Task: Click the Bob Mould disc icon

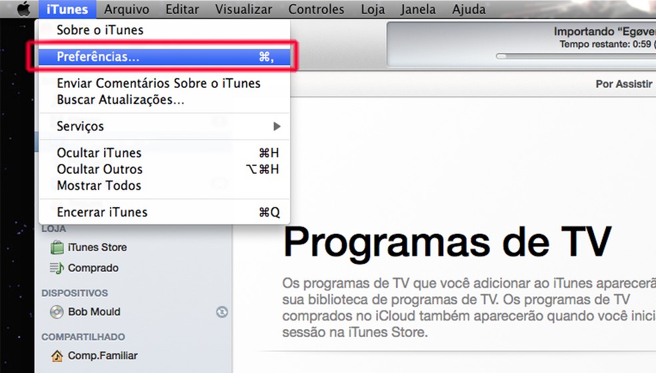Action: coord(57,312)
